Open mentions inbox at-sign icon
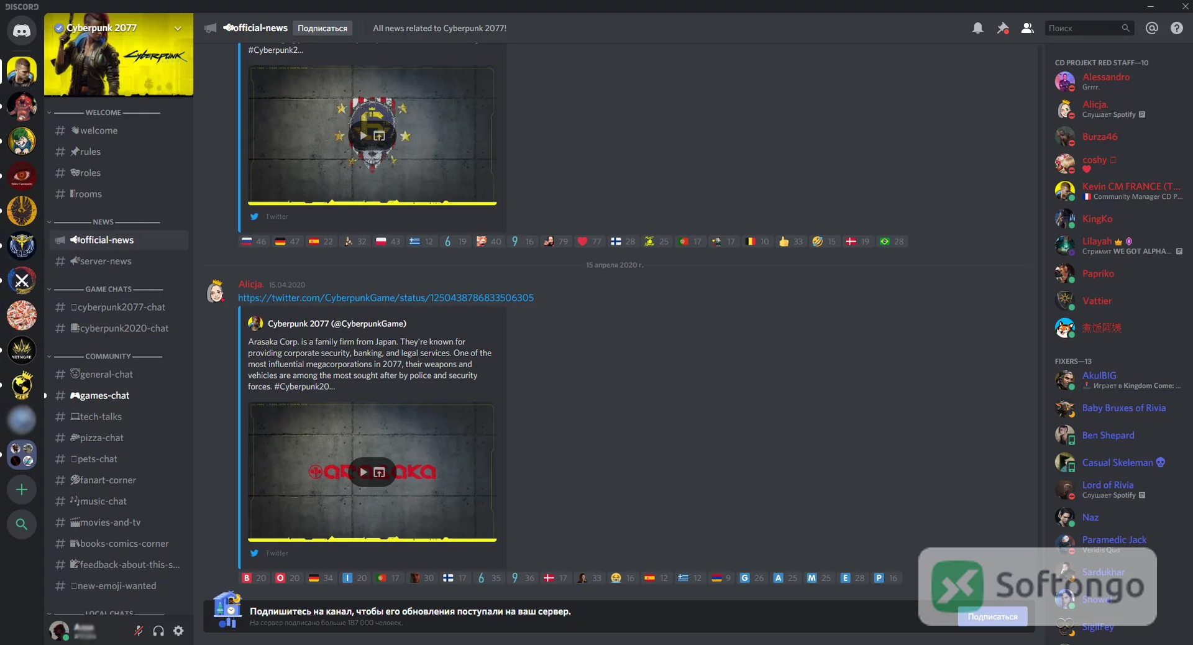This screenshot has height=645, width=1193. click(1152, 28)
